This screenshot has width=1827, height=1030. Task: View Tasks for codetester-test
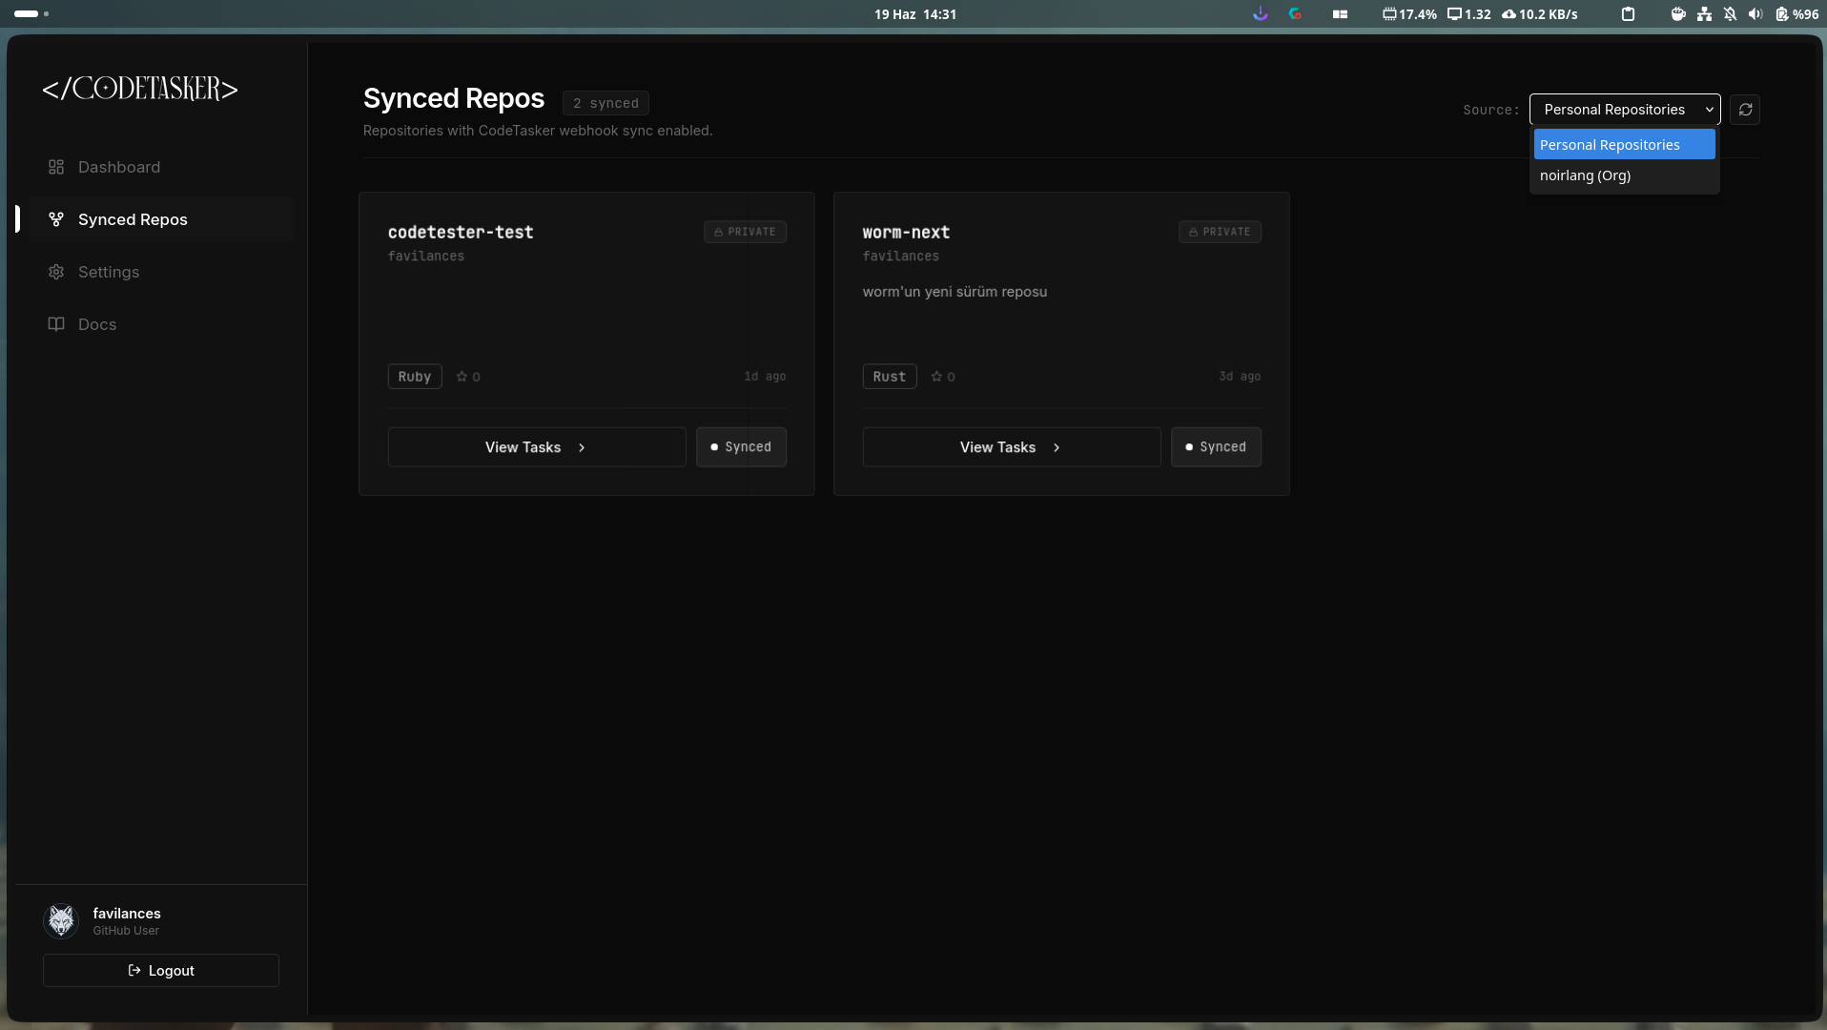click(537, 447)
